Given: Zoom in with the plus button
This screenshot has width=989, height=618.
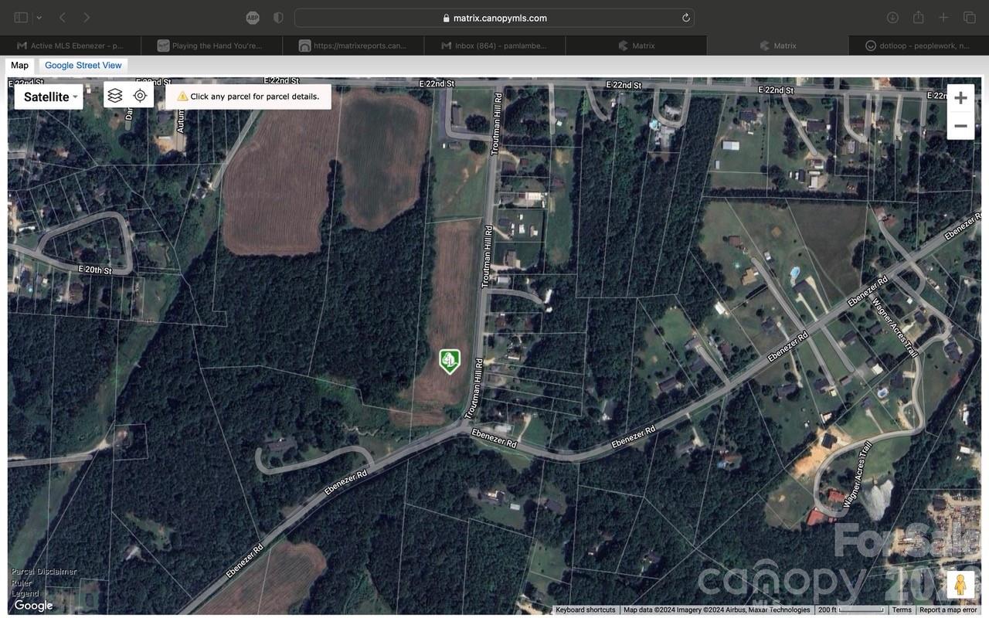Looking at the screenshot, I should [x=960, y=98].
